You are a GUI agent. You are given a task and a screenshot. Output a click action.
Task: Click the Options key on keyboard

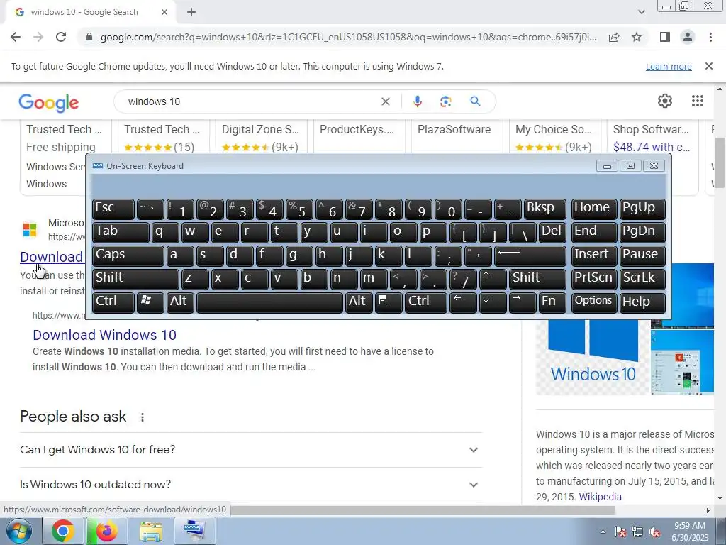coord(593,302)
